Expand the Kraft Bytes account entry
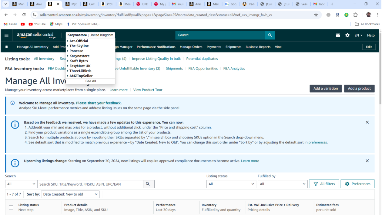 pos(77,61)
